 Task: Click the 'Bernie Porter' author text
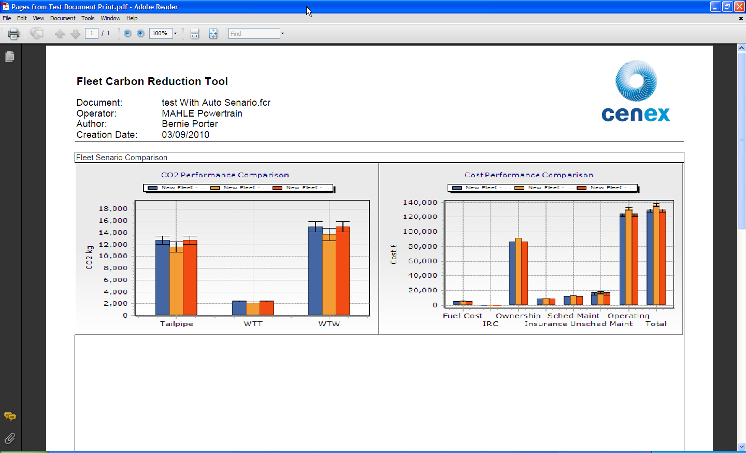pyautogui.click(x=190, y=124)
